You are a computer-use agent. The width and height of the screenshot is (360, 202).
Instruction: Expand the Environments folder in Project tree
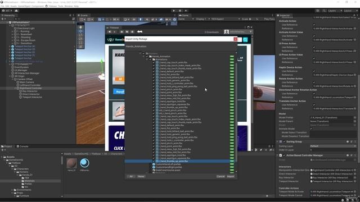(12, 190)
